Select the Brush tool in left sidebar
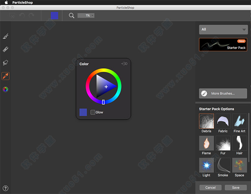Viewport: 251px width, 194px height. click(x=5, y=36)
